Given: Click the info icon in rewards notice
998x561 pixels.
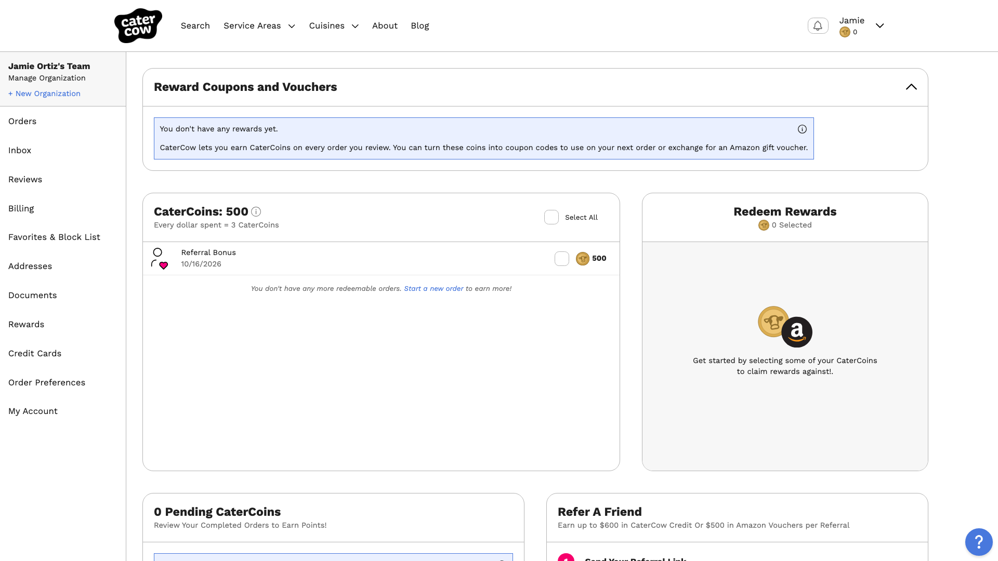Looking at the screenshot, I should pos(802,129).
